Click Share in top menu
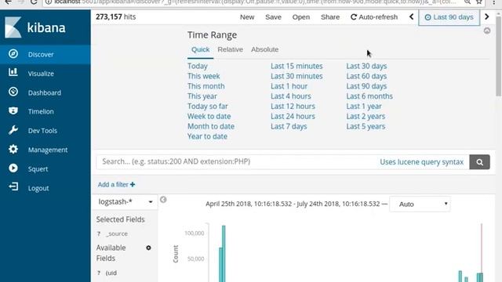This screenshot has width=502, height=282. tap(330, 17)
